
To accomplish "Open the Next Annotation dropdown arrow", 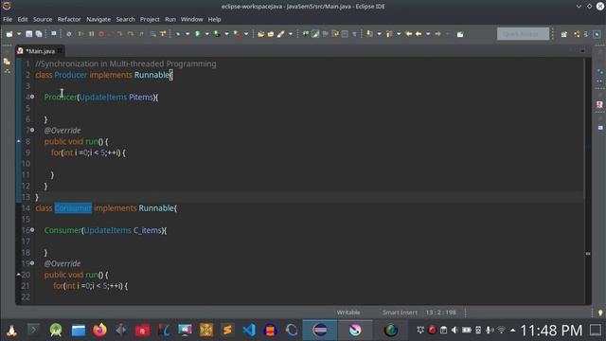I will point(379,34).
